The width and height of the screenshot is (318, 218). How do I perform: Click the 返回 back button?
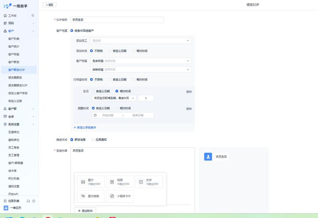(49, 5)
